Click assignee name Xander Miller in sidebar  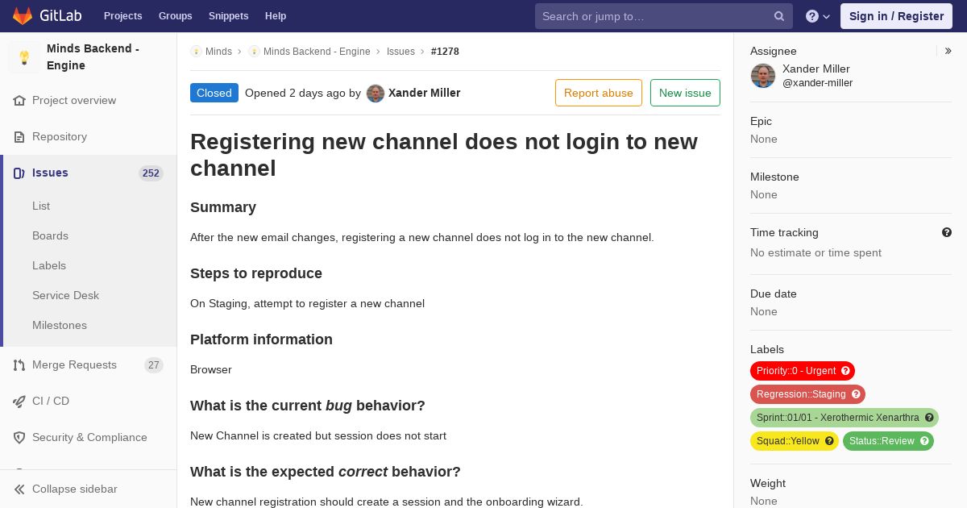tap(816, 69)
